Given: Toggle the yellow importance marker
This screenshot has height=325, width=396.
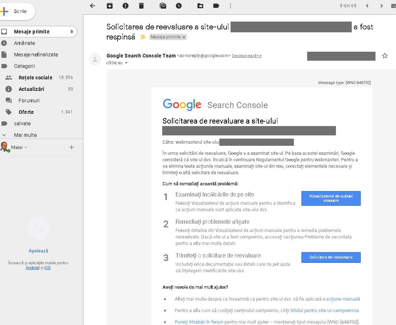Looking at the screenshot, I should [x=143, y=37].
